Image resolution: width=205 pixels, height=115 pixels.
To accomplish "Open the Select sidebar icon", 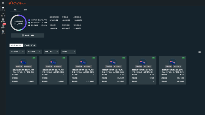I will 3,20.
